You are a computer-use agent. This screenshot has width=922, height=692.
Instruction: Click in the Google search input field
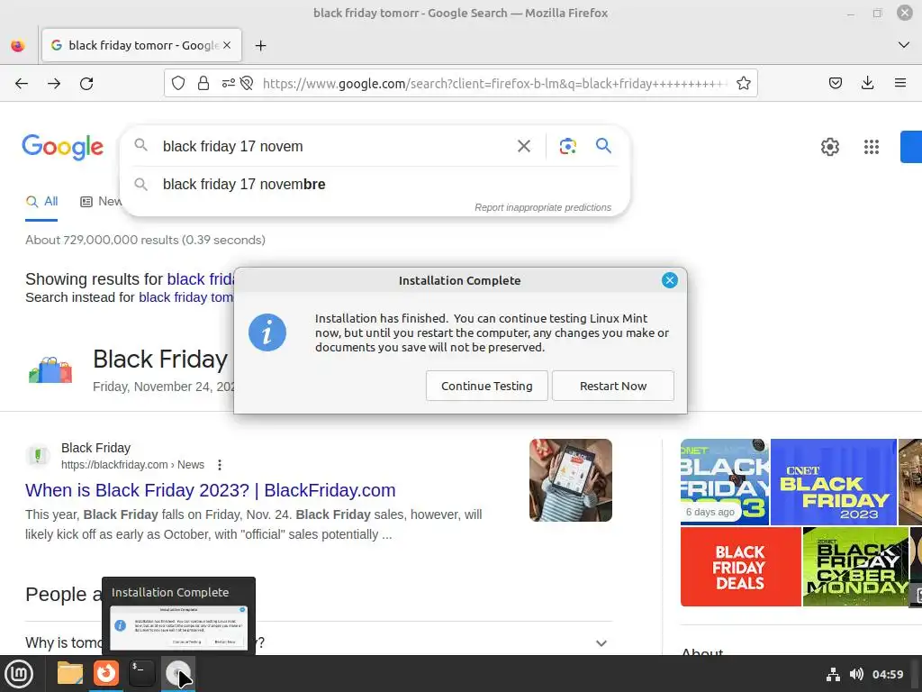coord(335,146)
